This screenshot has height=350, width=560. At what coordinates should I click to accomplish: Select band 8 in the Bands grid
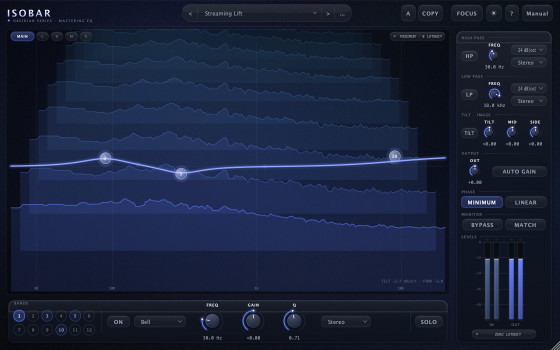pyautogui.click(x=33, y=329)
